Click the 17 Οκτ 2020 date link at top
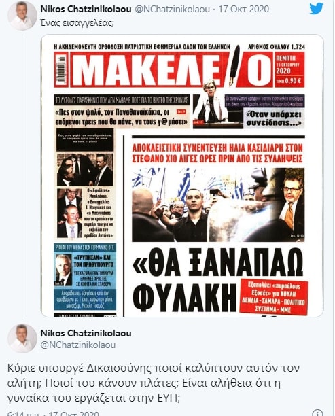 click(243, 10)
